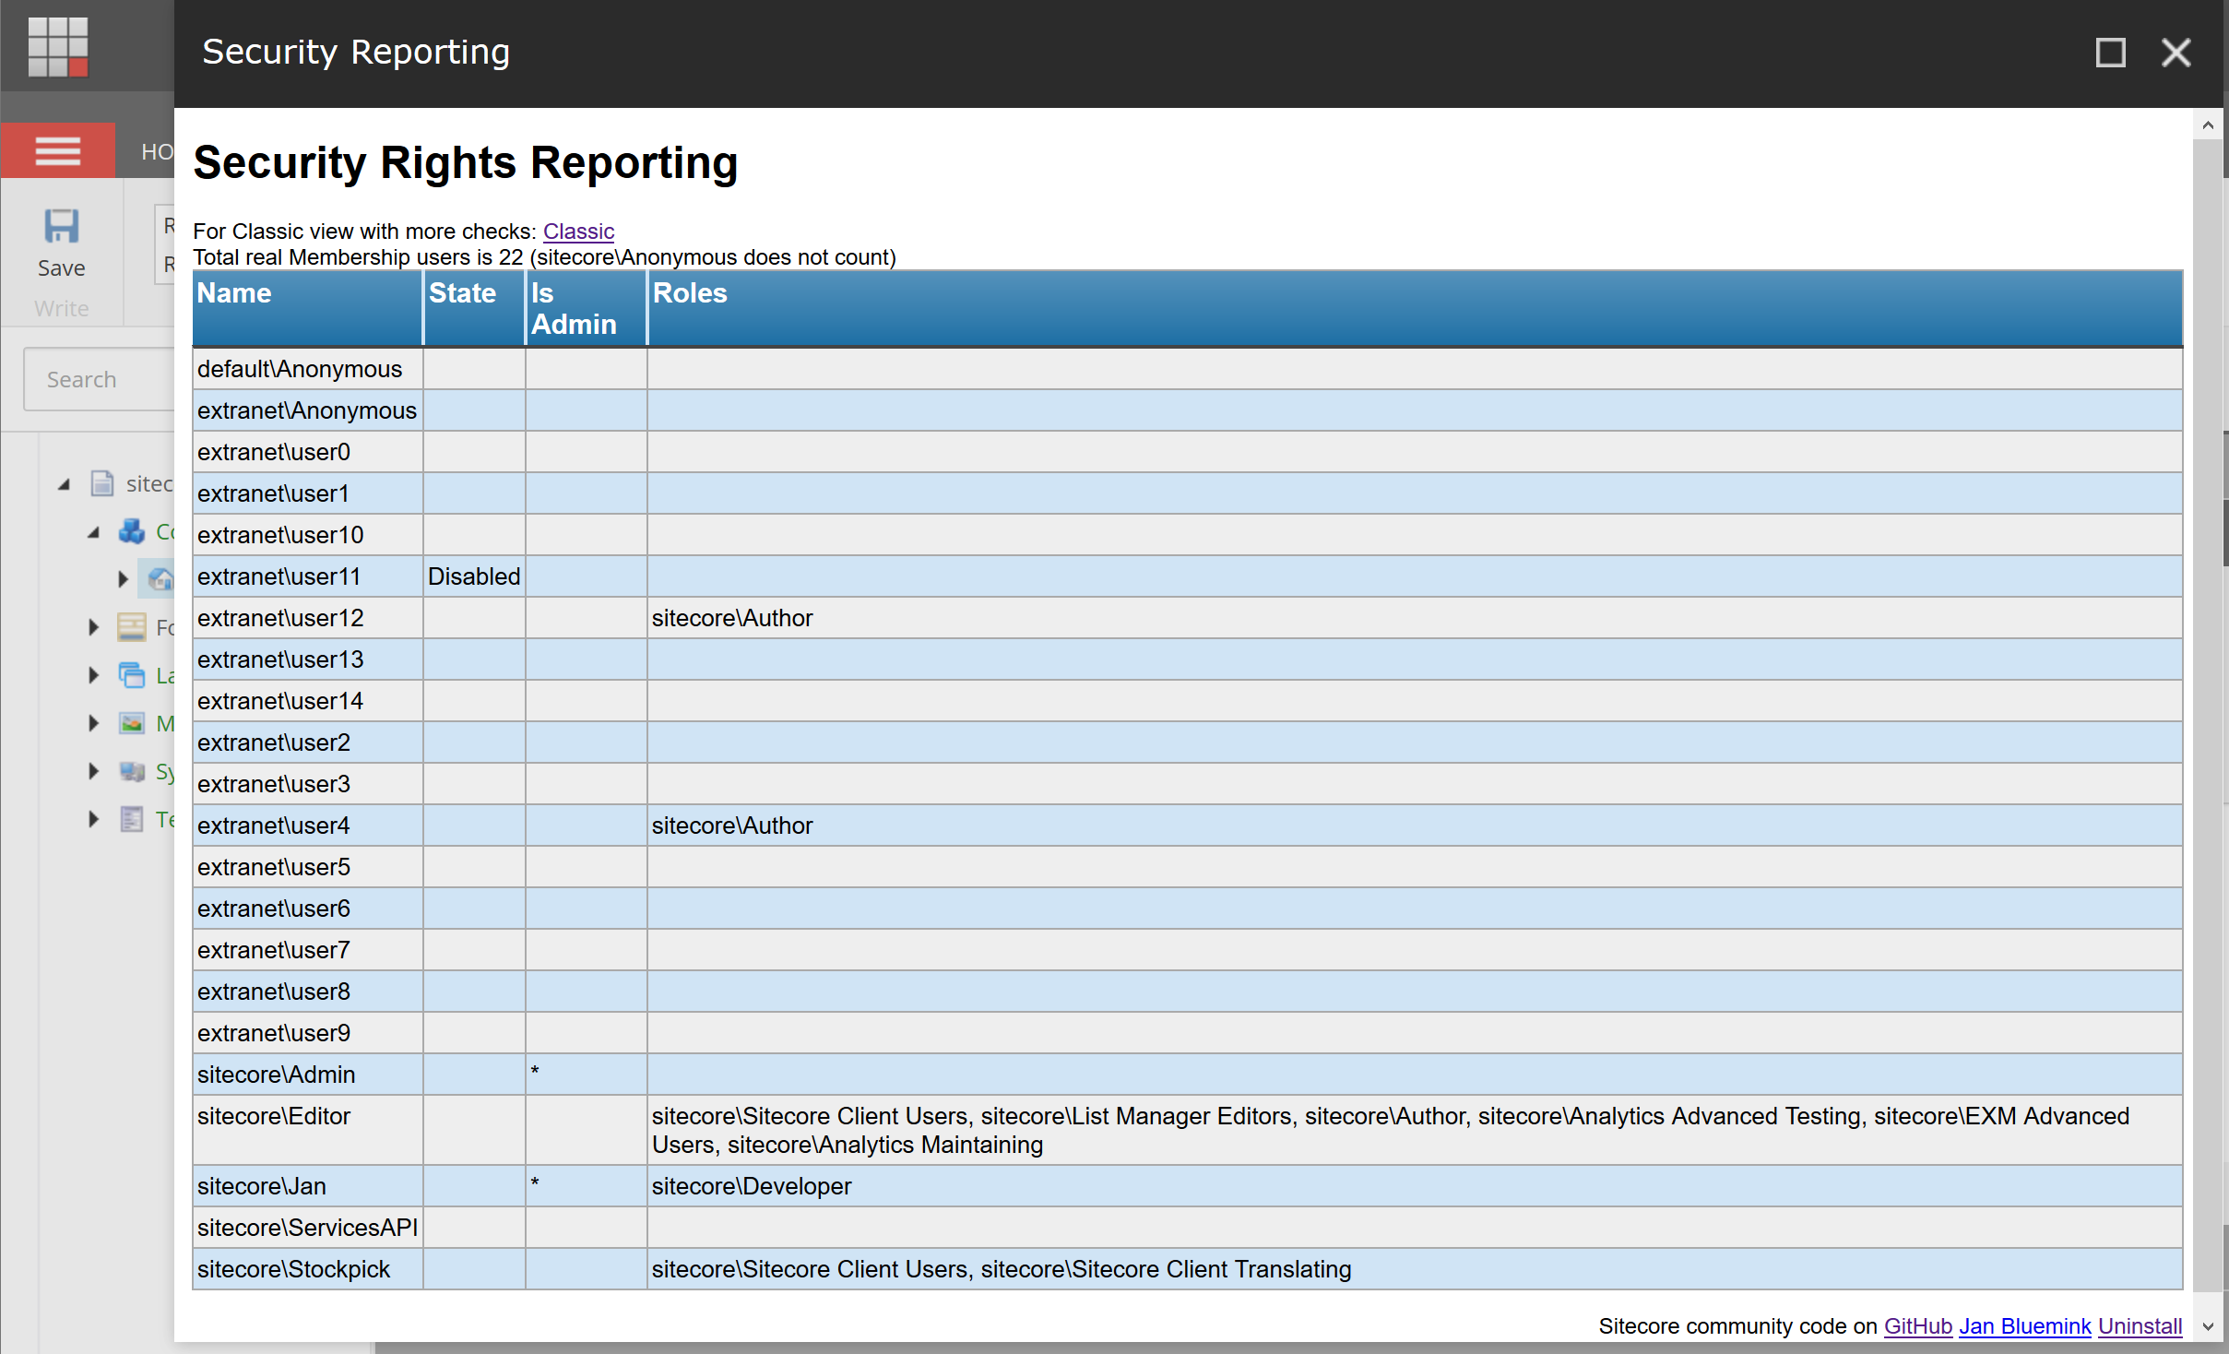Viewport: 2229px width, 1354px height.
Task: Collapse the sitecore root tree node
Action: (65, 484)
